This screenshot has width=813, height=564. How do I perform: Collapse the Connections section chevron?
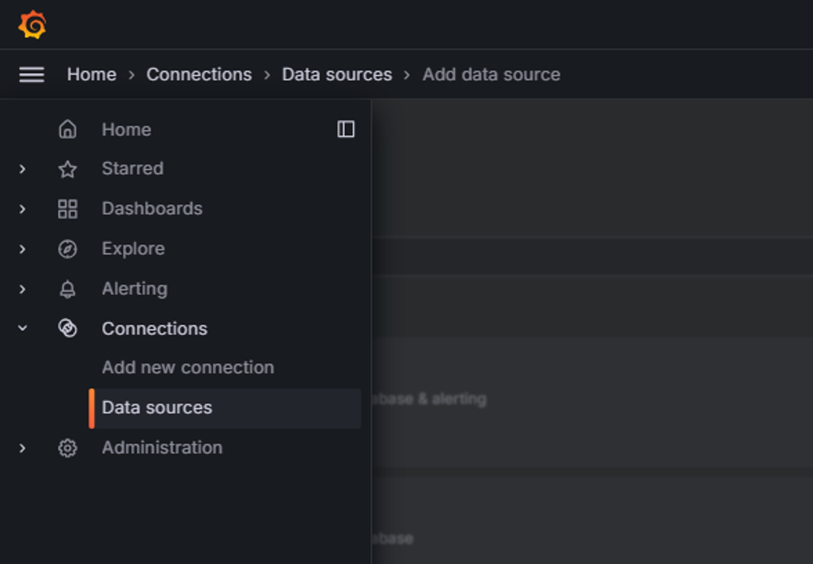tap(22, 328)
